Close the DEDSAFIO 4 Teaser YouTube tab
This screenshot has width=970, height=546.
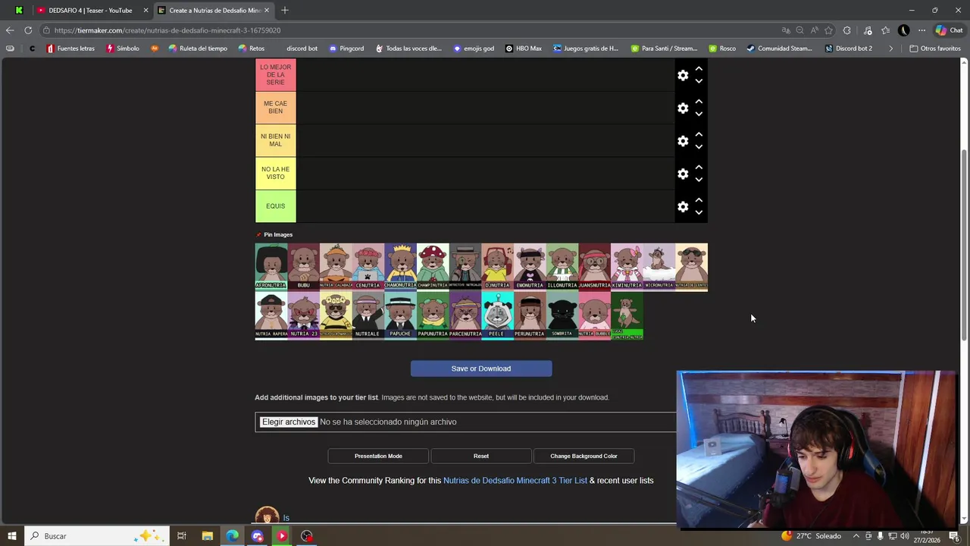click(145, 11)
